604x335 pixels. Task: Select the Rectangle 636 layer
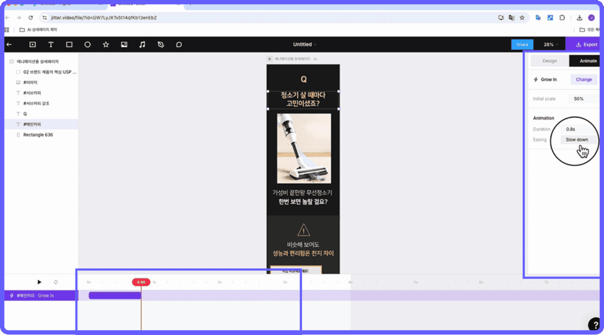(x=38, y=134)
